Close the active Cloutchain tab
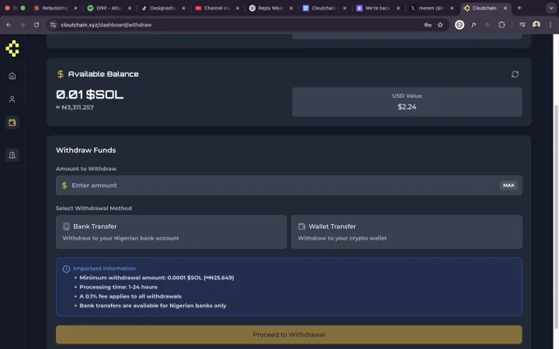The width and height of the screenshot is (559, 349). click(x=506, y=8)
